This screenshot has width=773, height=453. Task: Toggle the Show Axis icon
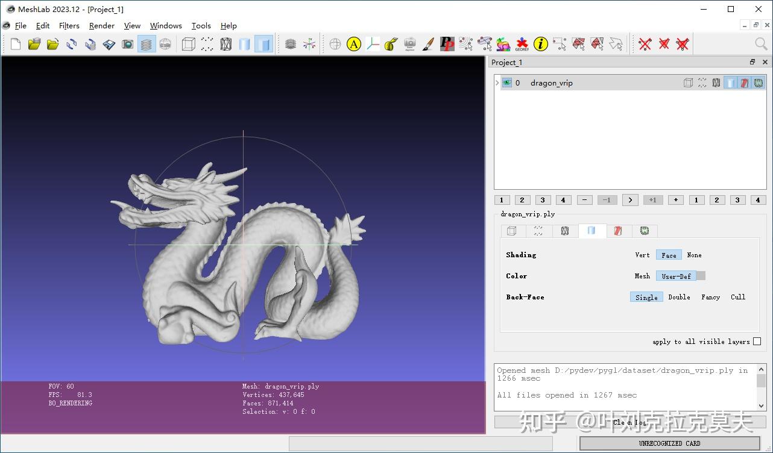[x=309, y=44]
